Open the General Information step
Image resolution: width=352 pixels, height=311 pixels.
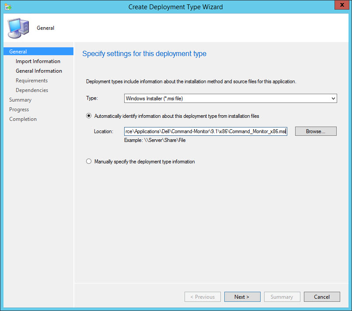coord(39,71)
